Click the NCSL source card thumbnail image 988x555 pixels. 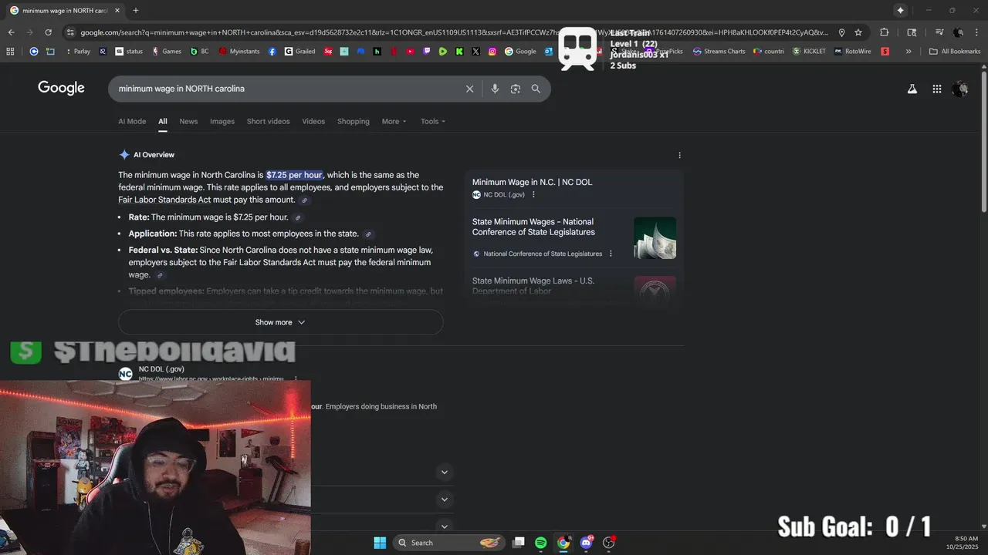[655, 237]
